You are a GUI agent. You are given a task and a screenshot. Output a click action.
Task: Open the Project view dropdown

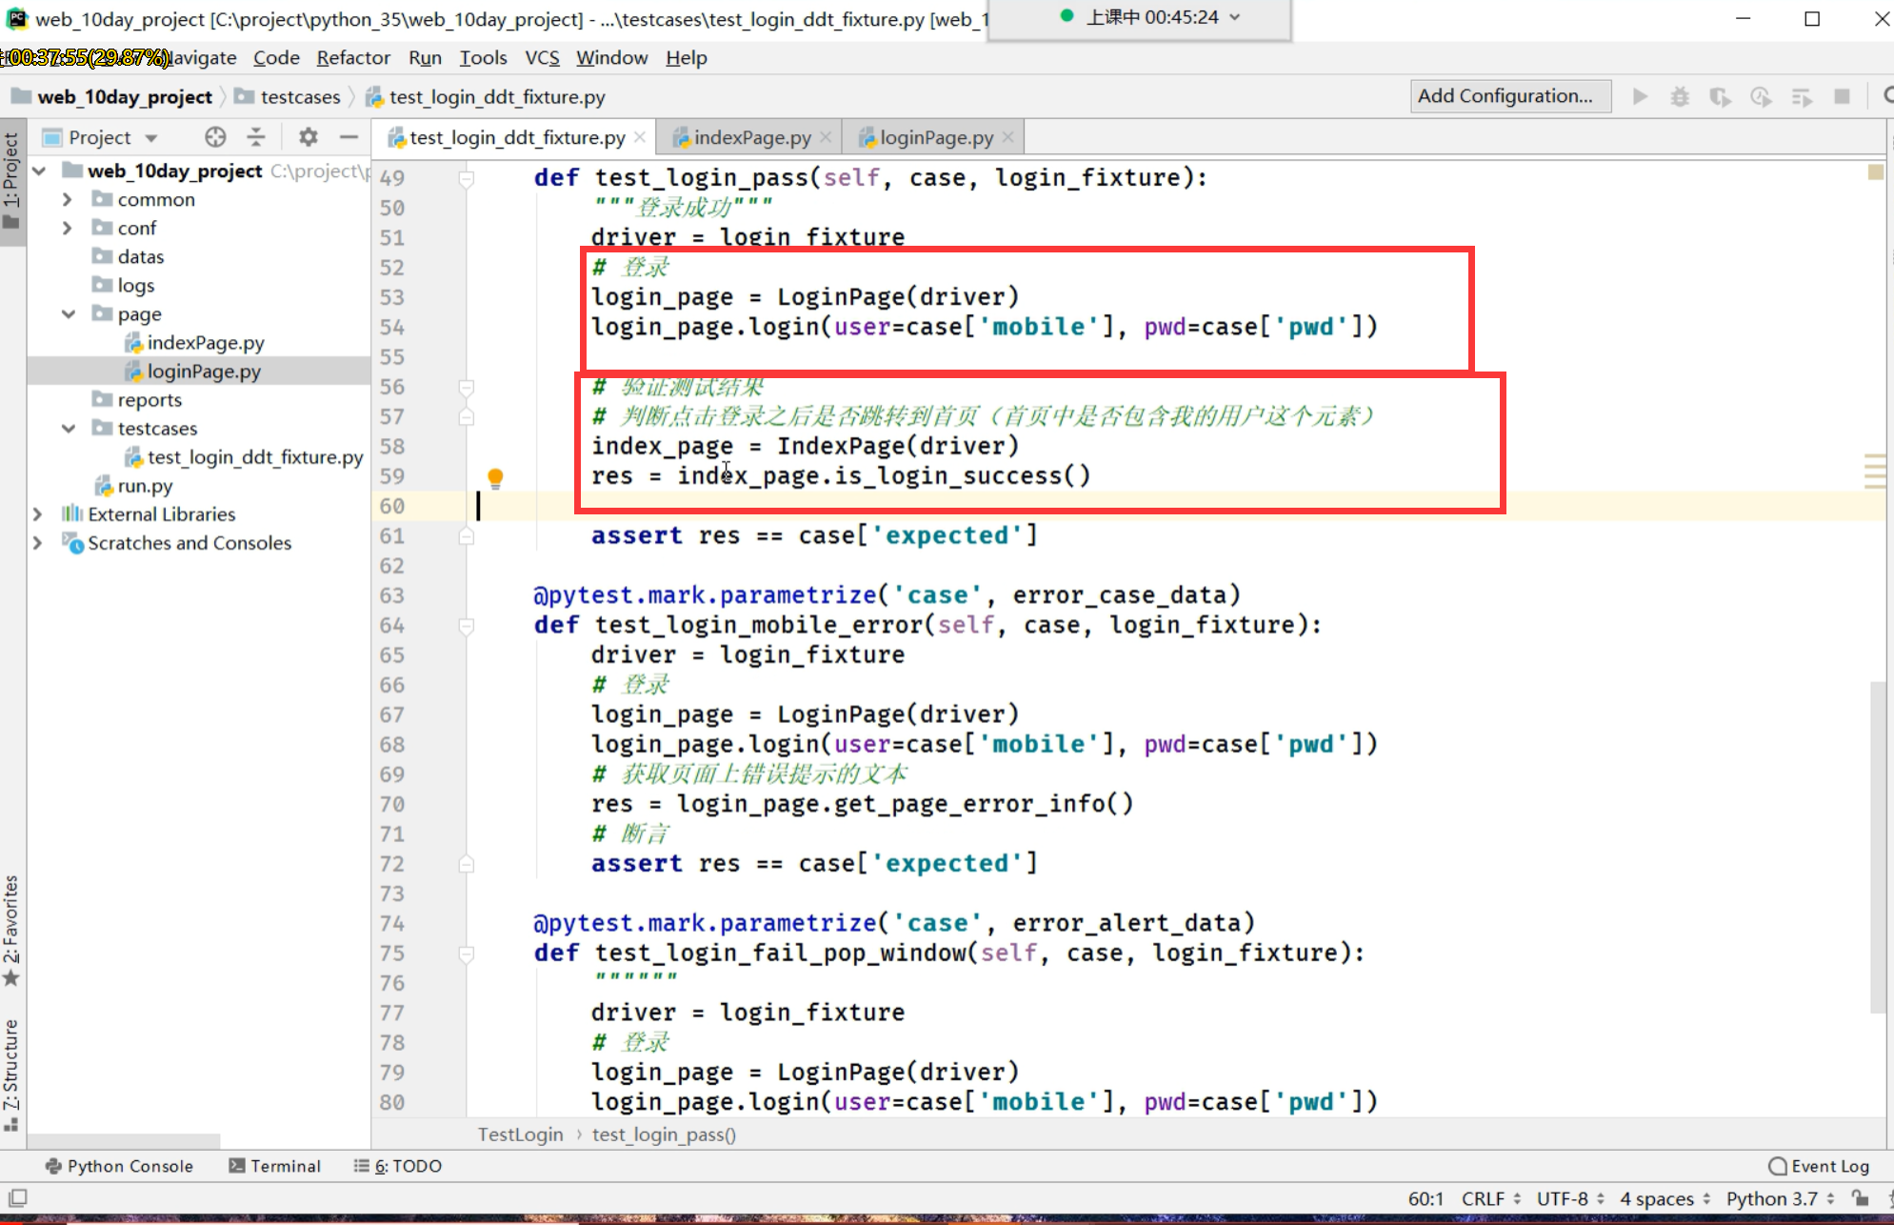(x=150, y=138)
